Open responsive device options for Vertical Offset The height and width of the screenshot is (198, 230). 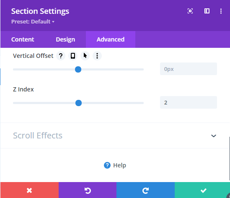pos(73,56)
